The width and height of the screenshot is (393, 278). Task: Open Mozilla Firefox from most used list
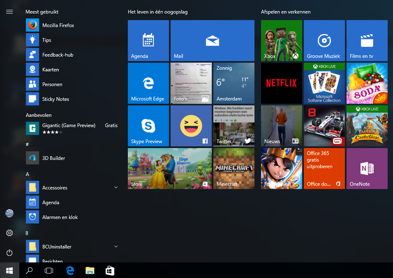[x=58, y=25]
